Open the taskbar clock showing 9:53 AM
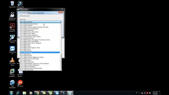Image resolution: width=169 pixels, height=95 pixels. 155,93
